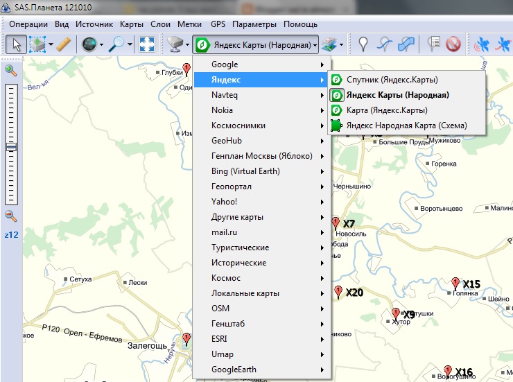The image size is (513, 382).
Task: Open the Слои menu
Action: pyautogui.click(x=160, y=24)
